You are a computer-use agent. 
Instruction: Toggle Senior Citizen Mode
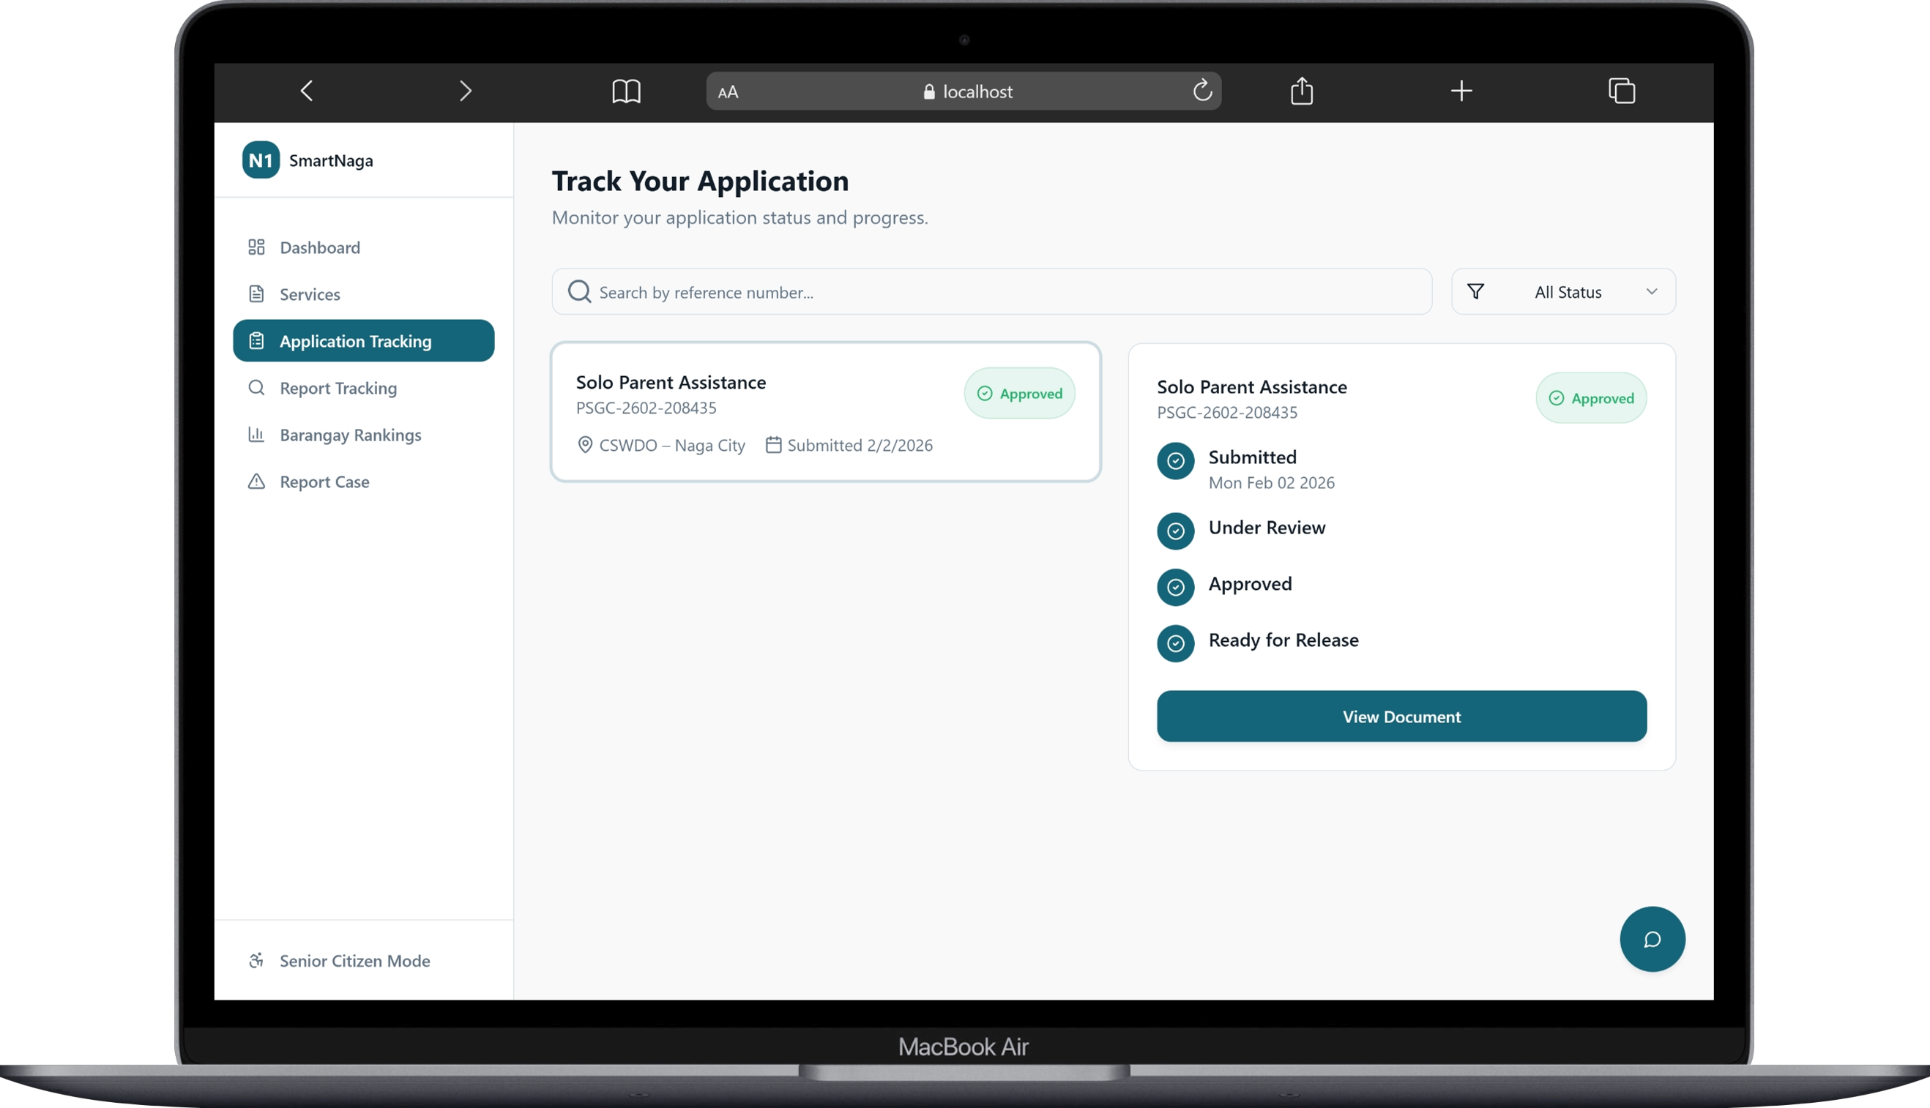(x=363, y=960)
